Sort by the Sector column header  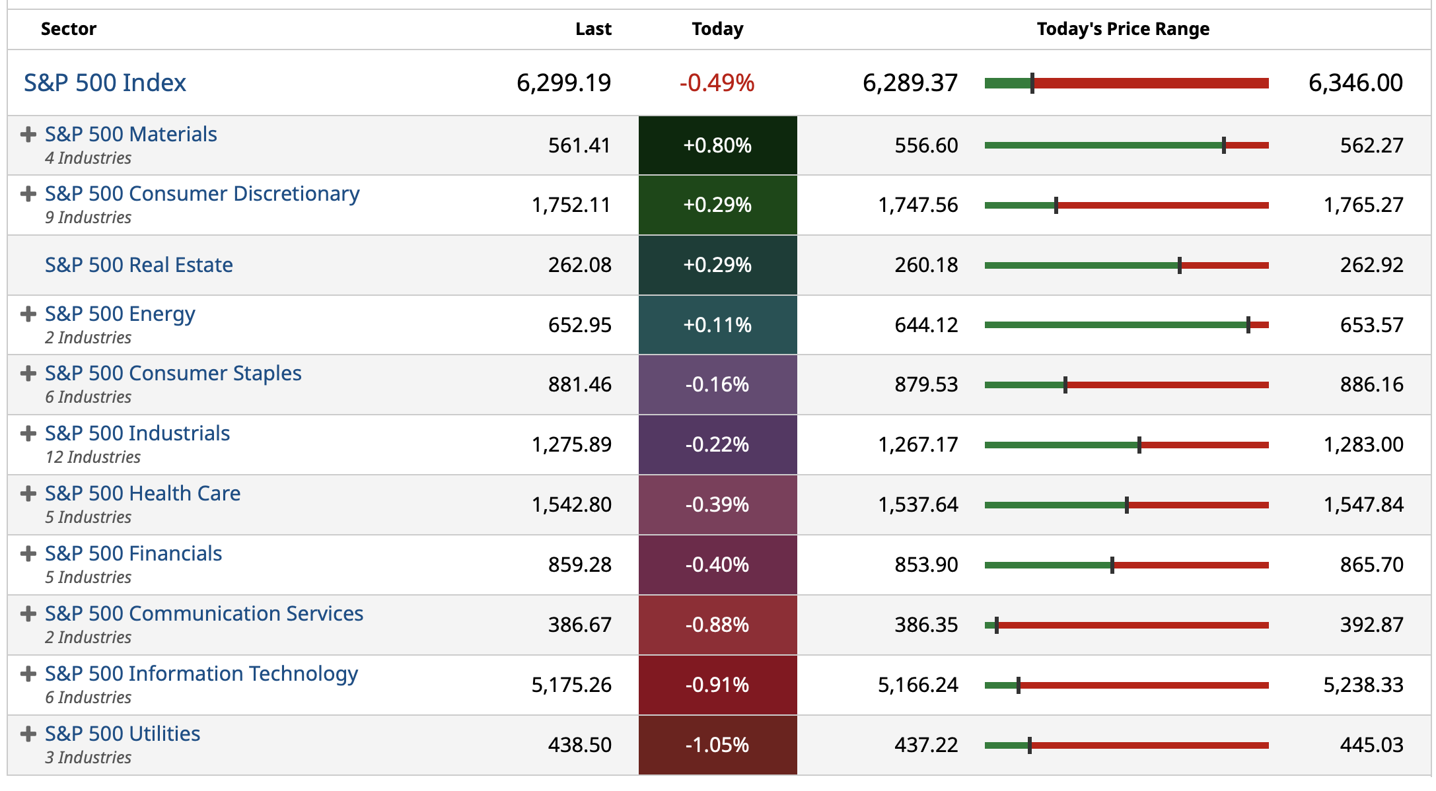tap(69, 29)
